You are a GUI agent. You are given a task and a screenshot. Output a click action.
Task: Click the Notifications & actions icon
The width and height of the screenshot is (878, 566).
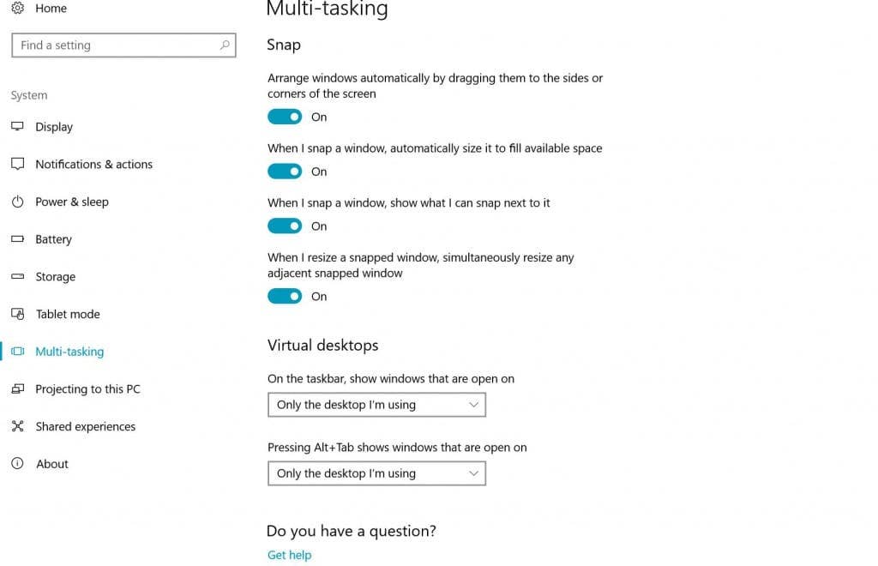(x=18, y=164)
